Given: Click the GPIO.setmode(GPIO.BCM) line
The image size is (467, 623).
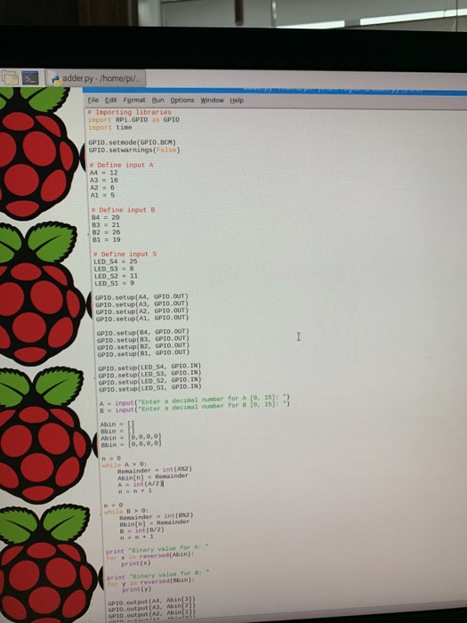Looking at the screenshot, I should pyautogui.click(x=133, y=142).
